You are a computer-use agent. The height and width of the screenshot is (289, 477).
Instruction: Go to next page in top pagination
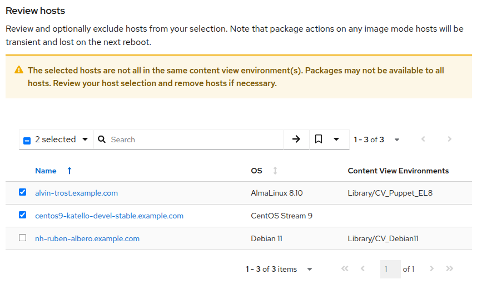pos(449,139)
